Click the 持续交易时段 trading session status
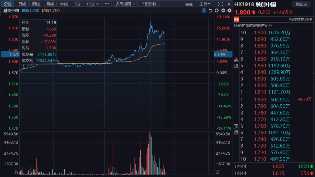Viewport: 315px width, 177px height. pyautogui.click(x=300, y=19)
